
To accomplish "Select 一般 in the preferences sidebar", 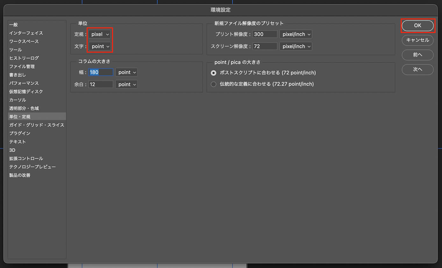I will pyautogui.click(x=37, y=25).
